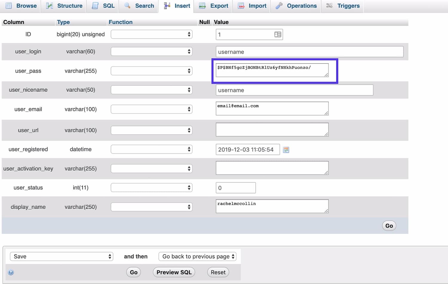Expand the Go back to previous page dropdown
Image resolution: width=448 pixels, height=284 pixels.
tap(197, 256)
